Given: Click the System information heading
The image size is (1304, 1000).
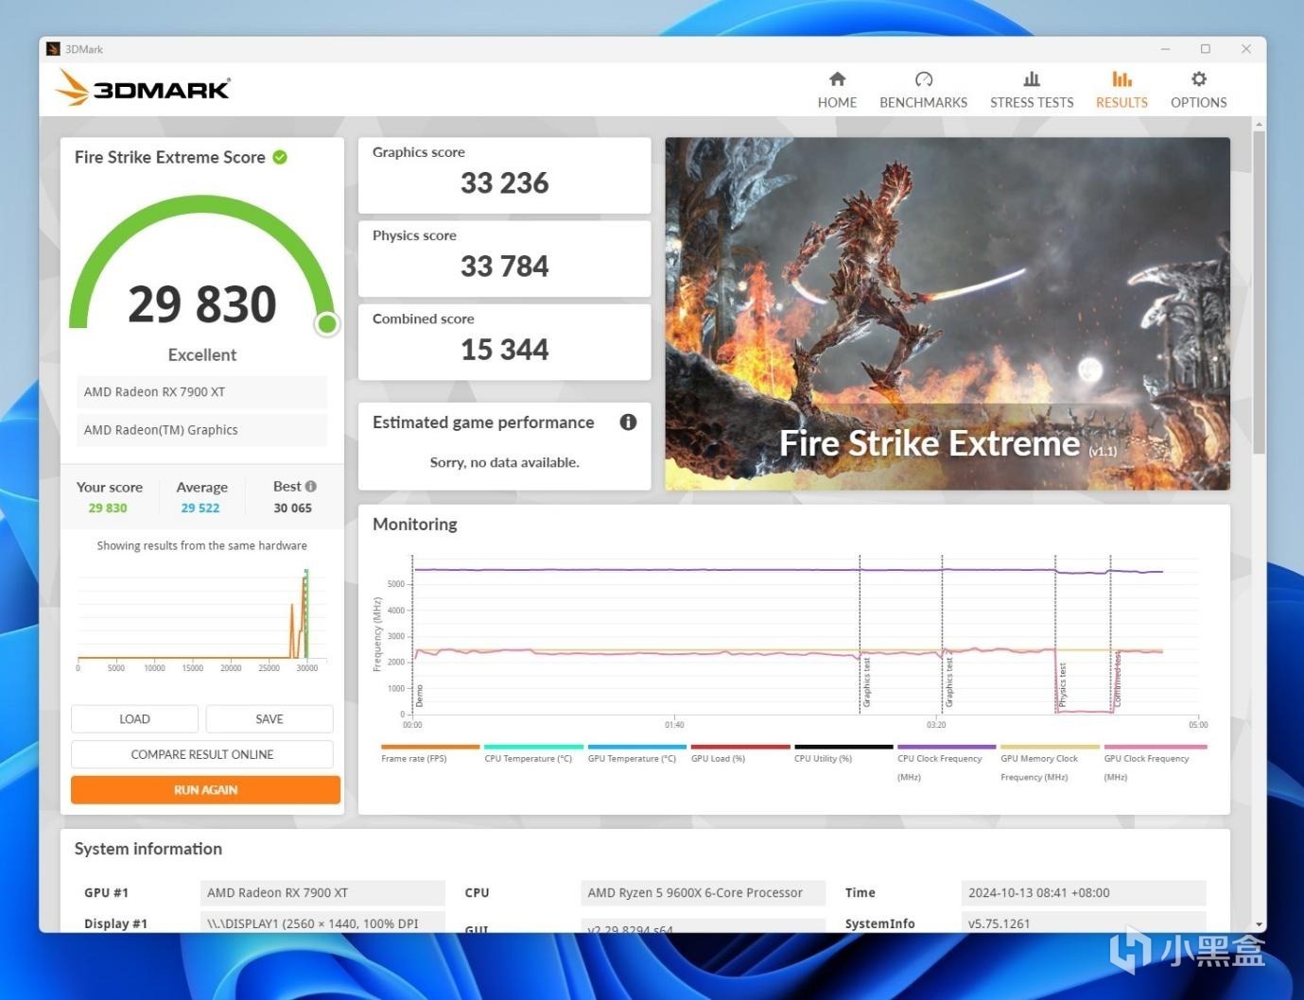Looking at the screenshot, I should click(148, 849).
